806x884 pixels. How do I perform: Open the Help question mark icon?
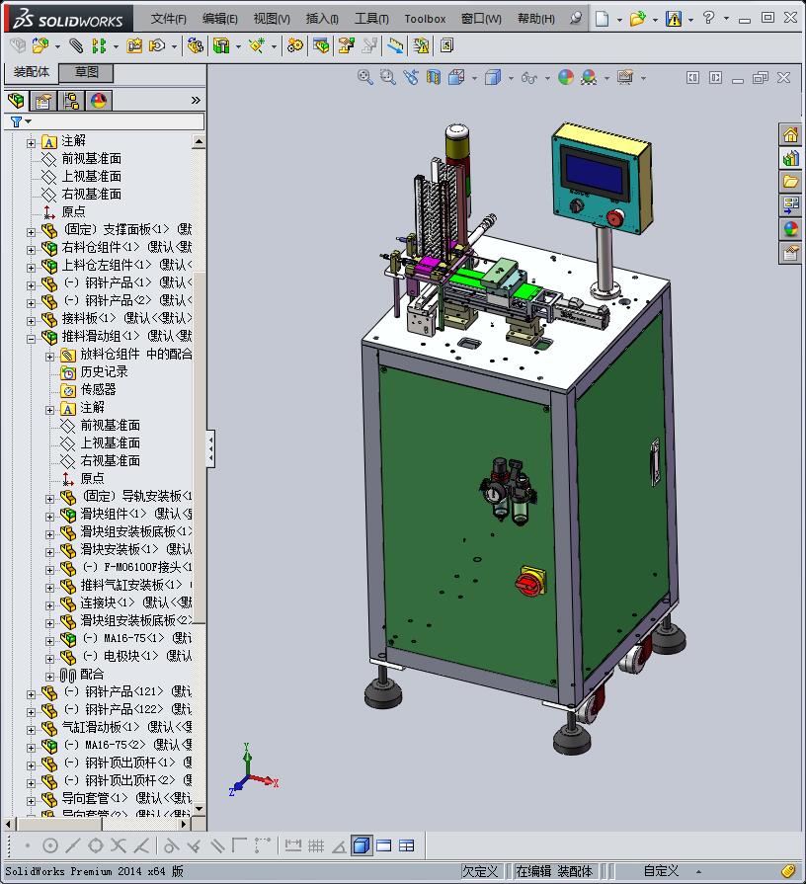click(709, 18)
